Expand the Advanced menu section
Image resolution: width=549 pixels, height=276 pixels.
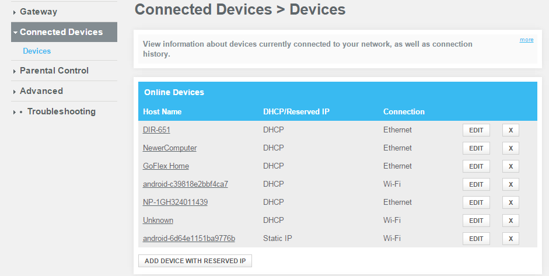pos(41,91)
